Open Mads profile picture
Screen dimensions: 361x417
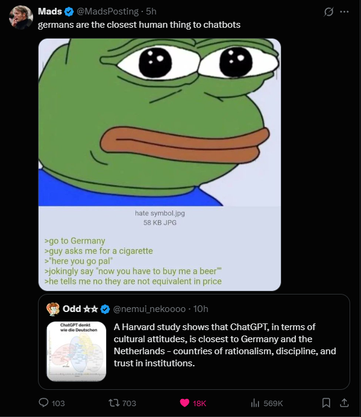click(x=21, y=18)
